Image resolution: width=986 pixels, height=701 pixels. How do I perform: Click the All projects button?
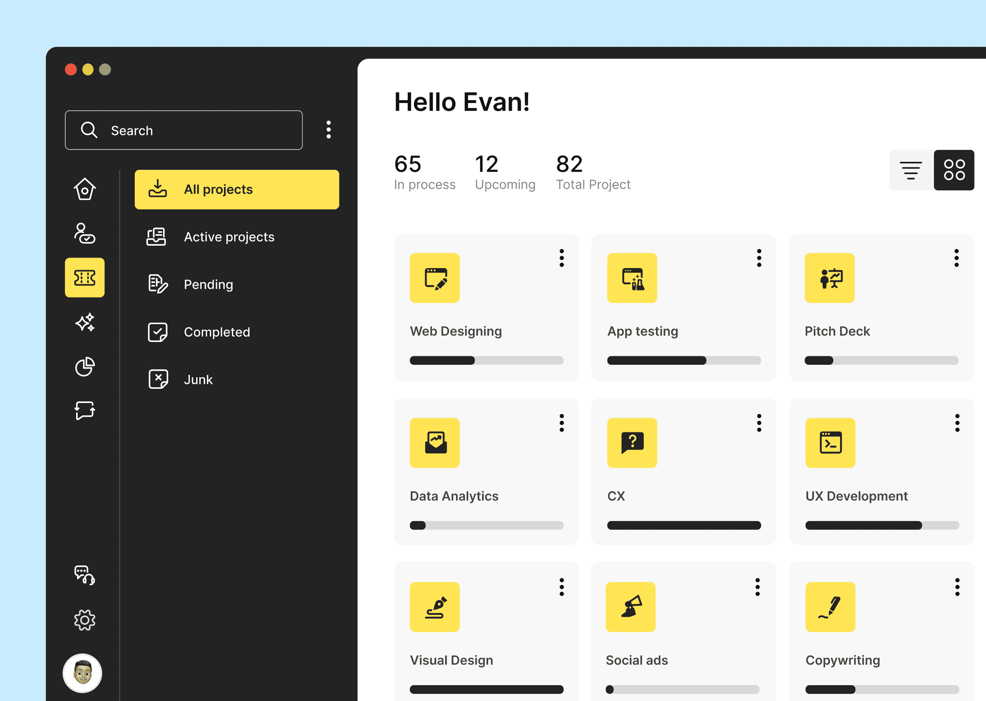point(237,189)
